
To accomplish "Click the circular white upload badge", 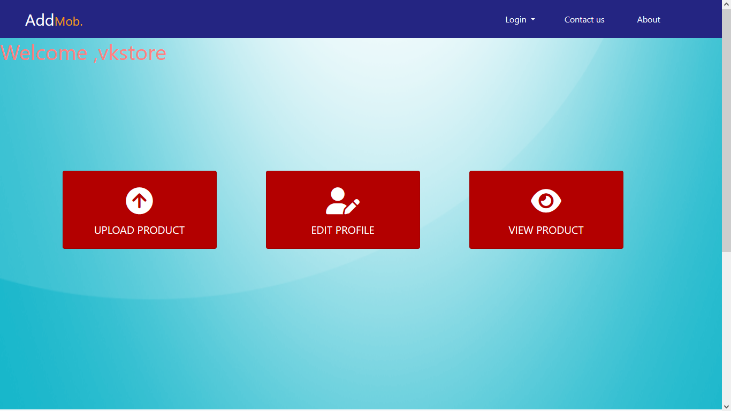I will click(139, 200).
